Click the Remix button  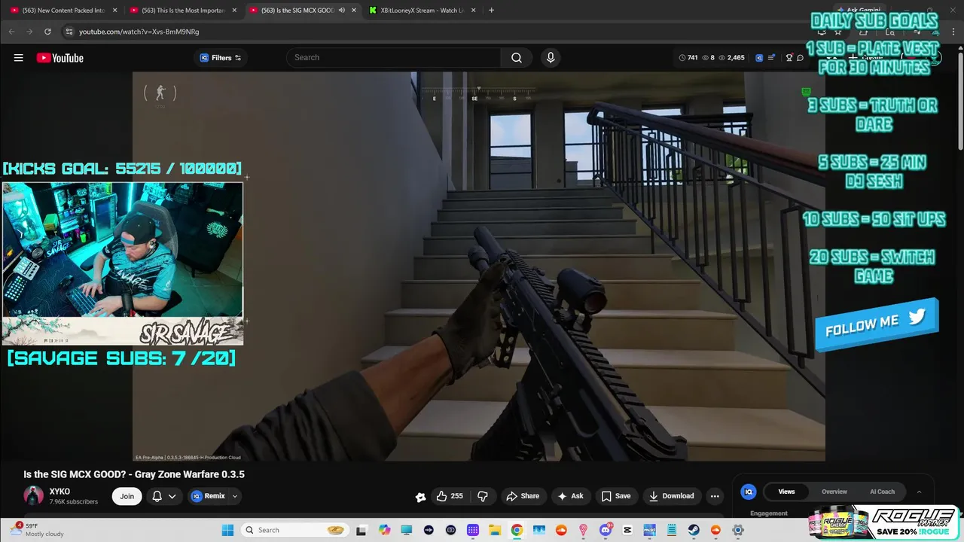(209, 496)
